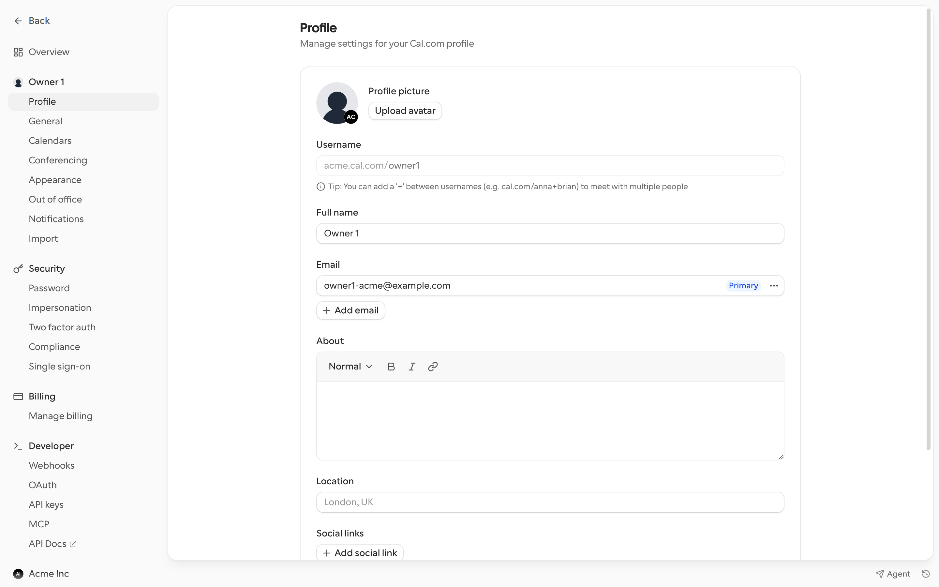
Task: Click the Primary email badge
Action: 743,286
